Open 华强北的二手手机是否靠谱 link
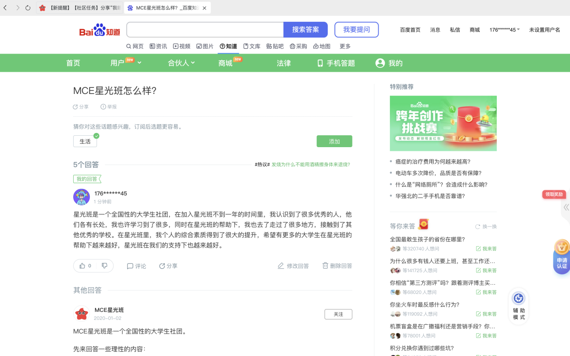This screenshot has height=356, width=570. click(430, 196)
